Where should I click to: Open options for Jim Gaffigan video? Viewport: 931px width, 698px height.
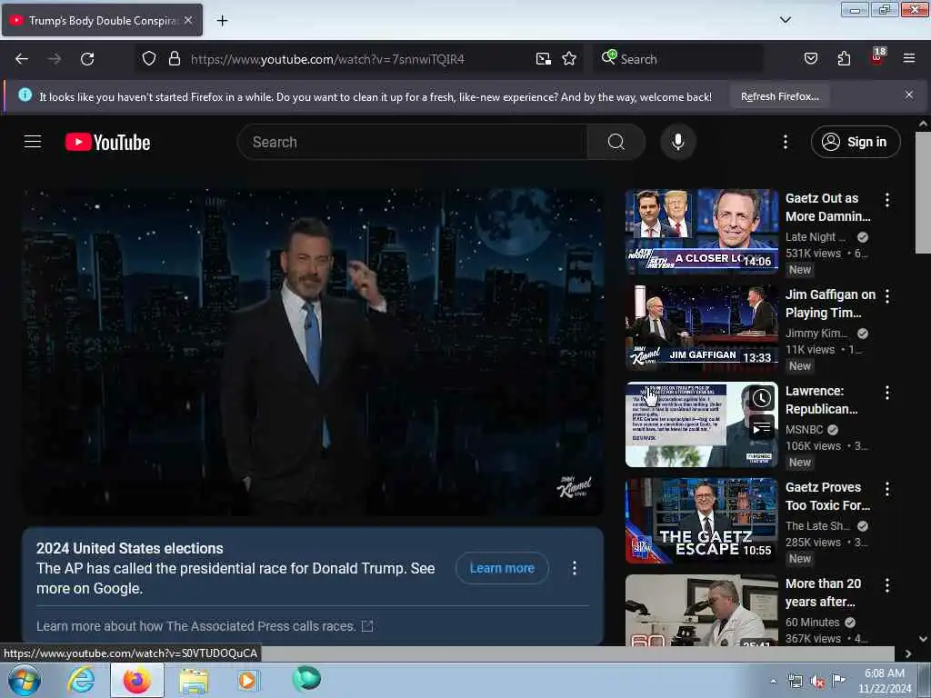coord(887,296)
